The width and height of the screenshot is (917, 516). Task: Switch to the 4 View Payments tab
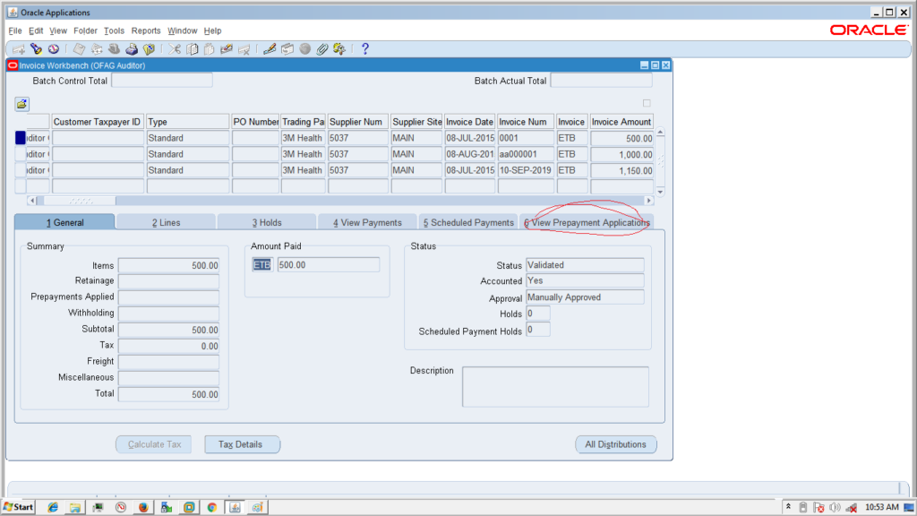click(367, 222)
